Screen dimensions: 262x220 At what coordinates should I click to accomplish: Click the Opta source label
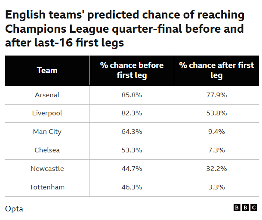pos(14,209)
